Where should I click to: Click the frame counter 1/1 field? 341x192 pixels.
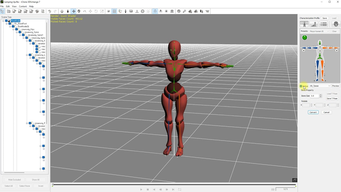point(286,189)
